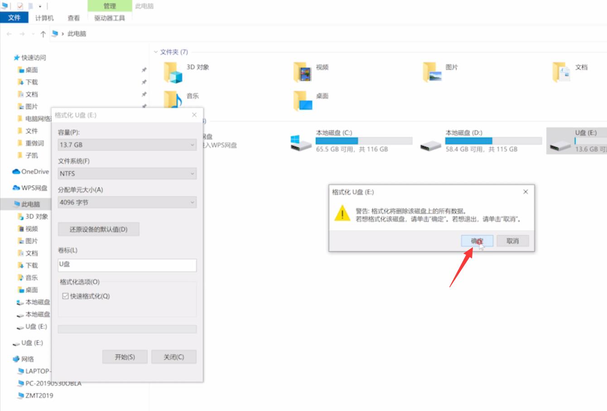Switch to the 查看 ribbon tab
This screenshot has height=411, width=607.
coord(74,18)
